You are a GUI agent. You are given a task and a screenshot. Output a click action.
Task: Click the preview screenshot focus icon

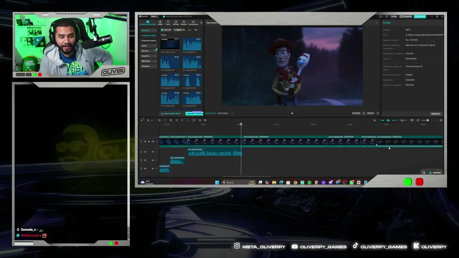(364, 113)
